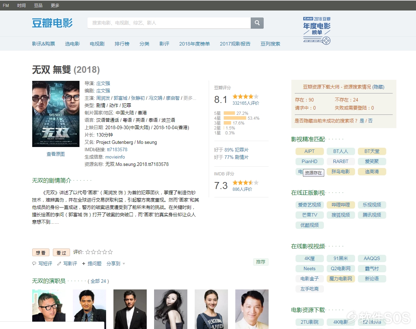Click the movieinfo link

[x=115, y=157]
